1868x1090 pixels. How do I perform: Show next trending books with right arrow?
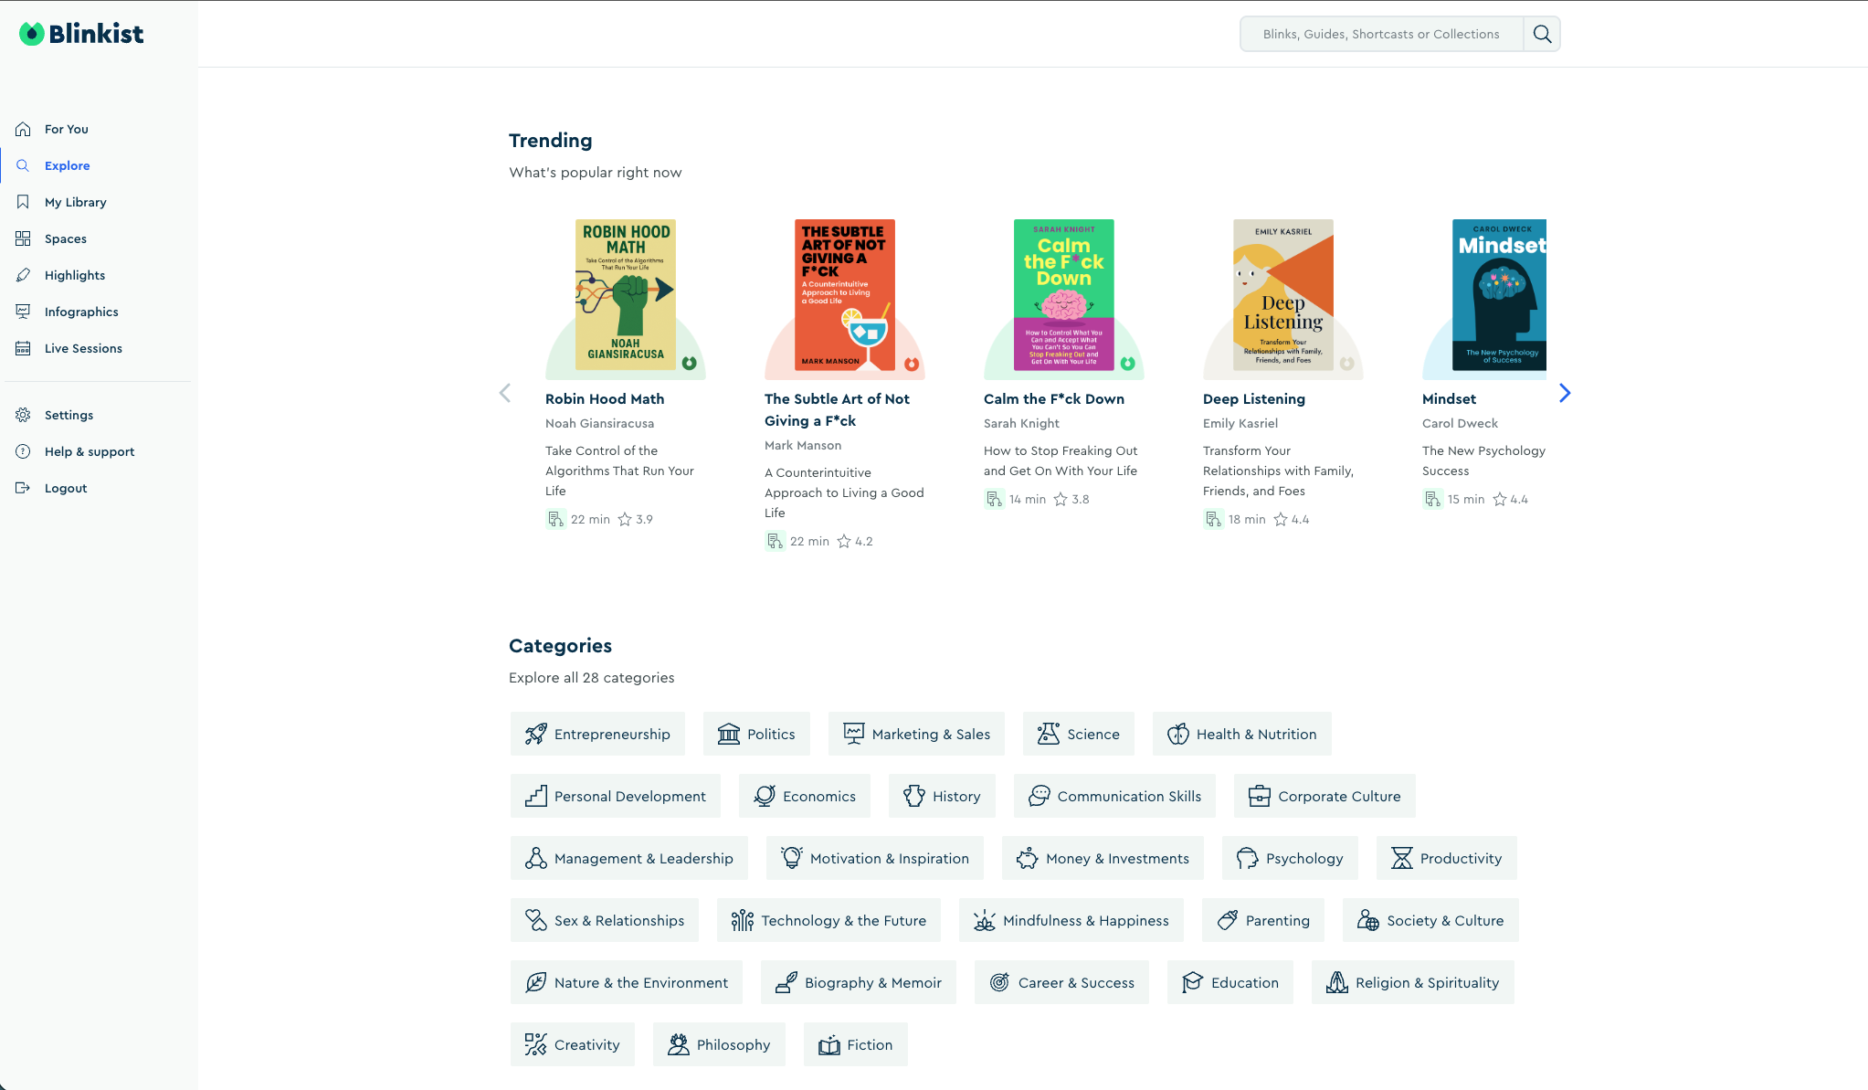point(1564,393)
